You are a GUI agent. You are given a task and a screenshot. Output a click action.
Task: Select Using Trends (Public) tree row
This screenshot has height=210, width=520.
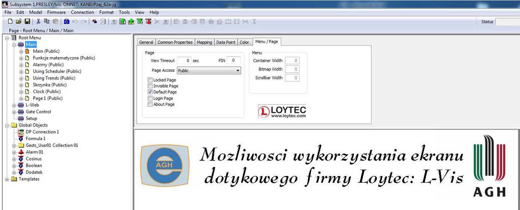click(x=54, y=78)
